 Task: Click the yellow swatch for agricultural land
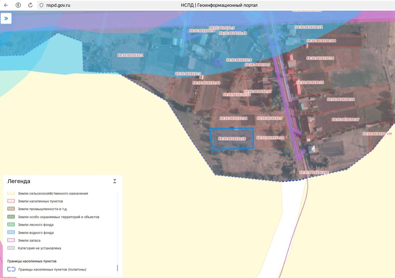pos(11,193)
